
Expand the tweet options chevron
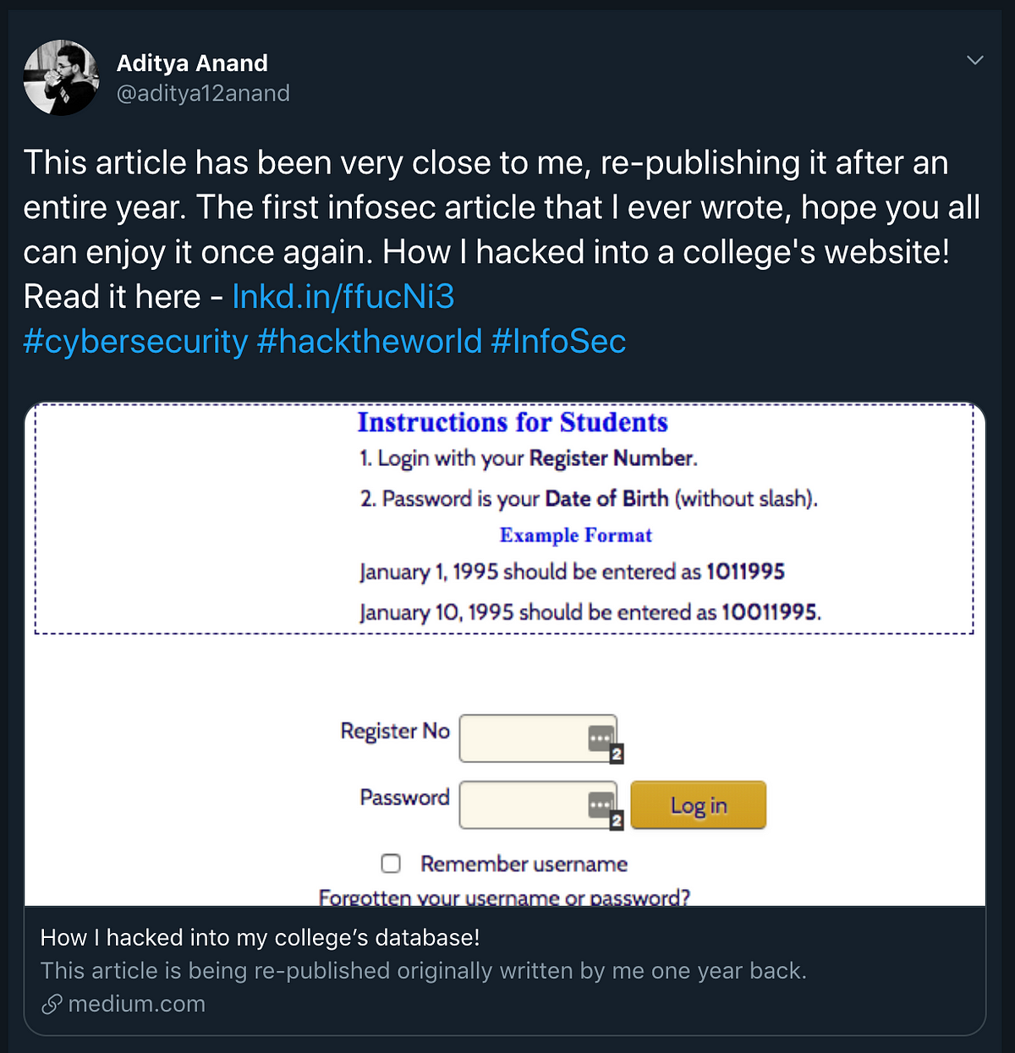975,60
